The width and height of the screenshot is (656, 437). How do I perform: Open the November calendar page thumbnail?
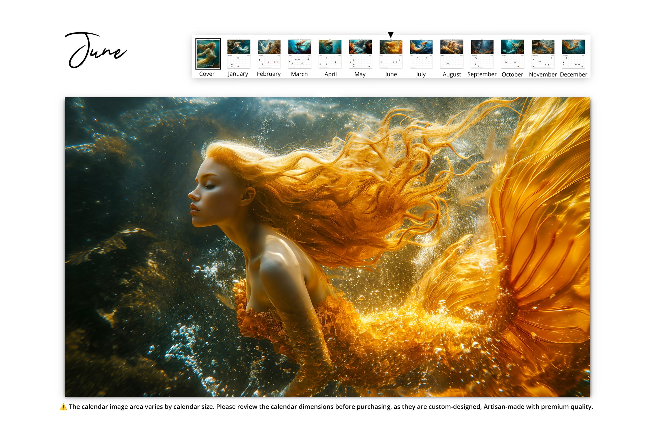tap(543, 54)
